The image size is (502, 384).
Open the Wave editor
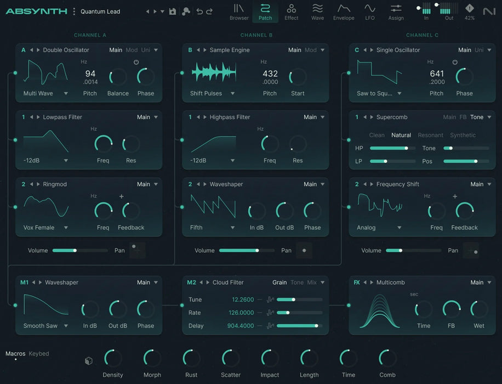coord(317,12)
